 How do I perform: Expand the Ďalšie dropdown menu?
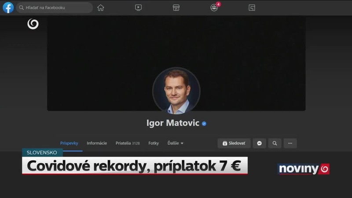(175, 143)
